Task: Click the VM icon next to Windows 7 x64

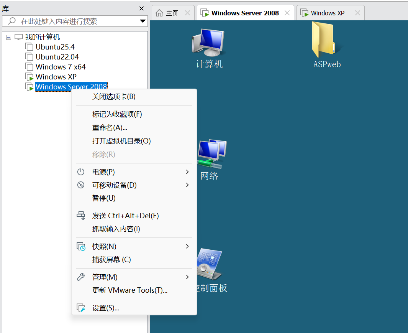Action: point(29,67)
